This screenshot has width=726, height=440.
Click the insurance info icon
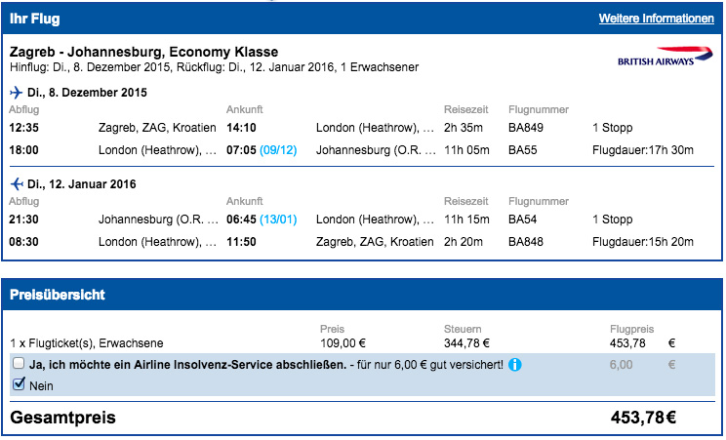pos(514,365)
